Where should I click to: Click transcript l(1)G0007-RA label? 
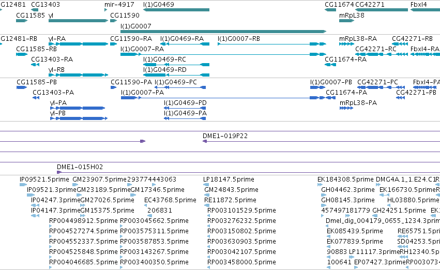click(x=142, y=49)
